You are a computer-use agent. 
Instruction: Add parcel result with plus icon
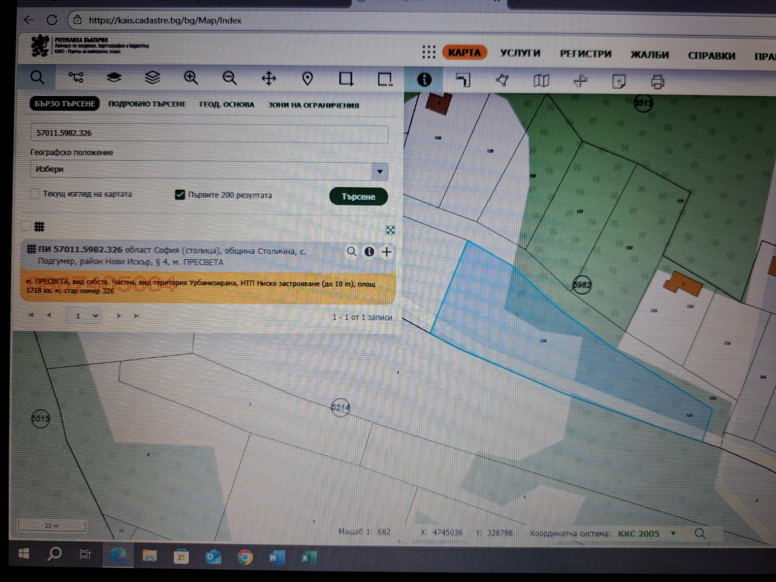(x=387, y=252)
